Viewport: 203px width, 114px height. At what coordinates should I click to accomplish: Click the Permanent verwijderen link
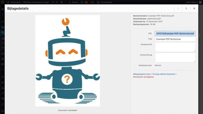(x=143, y=77)
